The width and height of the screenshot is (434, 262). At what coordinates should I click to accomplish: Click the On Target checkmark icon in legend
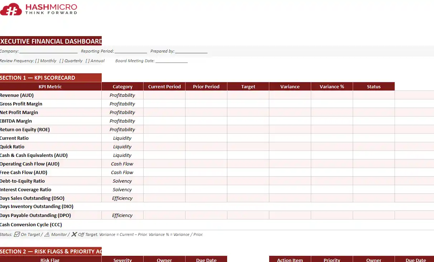coord(16,234)
